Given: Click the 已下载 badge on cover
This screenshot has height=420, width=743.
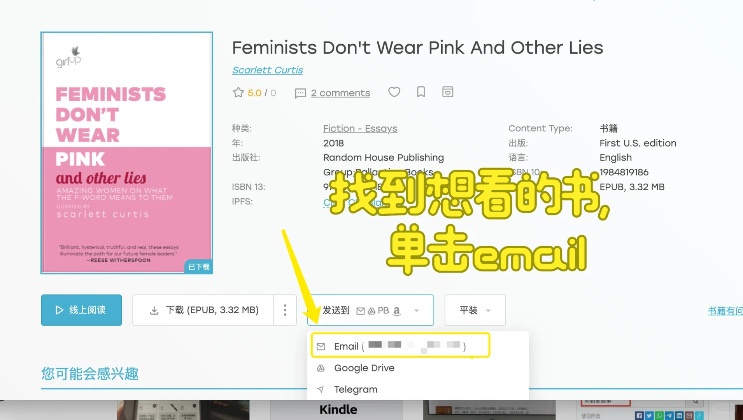Looking at the screenshot, I should pyautogui.click(x=199, y=267).
